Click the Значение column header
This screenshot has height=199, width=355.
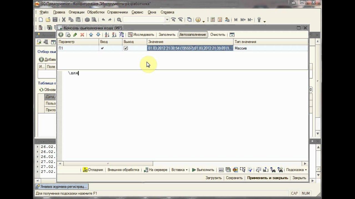[190, 42]
